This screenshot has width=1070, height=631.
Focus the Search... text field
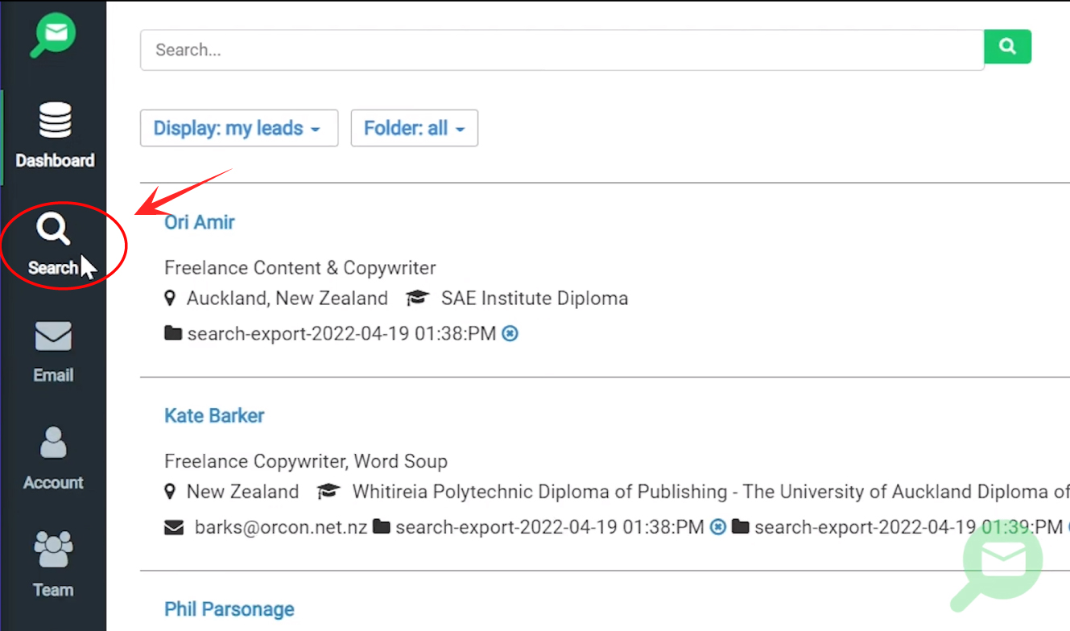tap(562, 50)
